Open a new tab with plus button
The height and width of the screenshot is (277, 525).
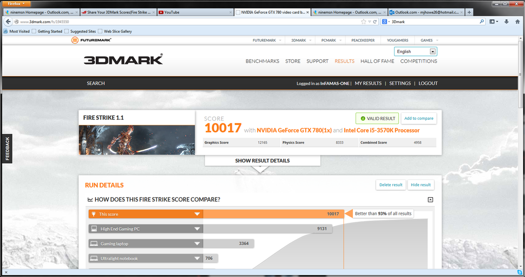[x=469, y=13]
